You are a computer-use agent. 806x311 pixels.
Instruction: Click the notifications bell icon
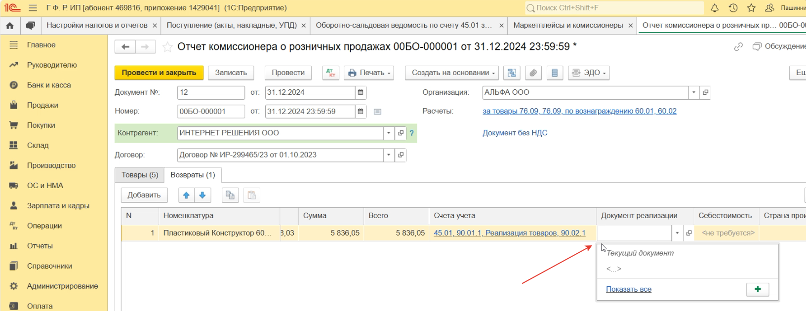click(x=715, y=8)
